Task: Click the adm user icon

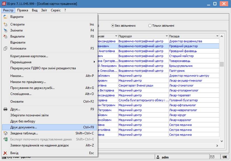Action: pyautogui.click(x=158, y=157)
